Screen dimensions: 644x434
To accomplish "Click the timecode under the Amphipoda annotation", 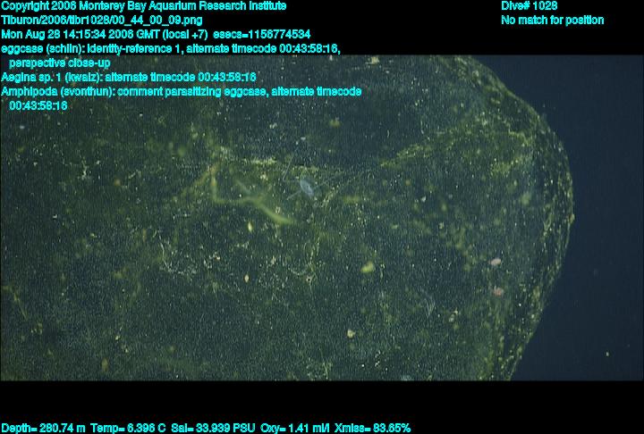I will (38, 105).
